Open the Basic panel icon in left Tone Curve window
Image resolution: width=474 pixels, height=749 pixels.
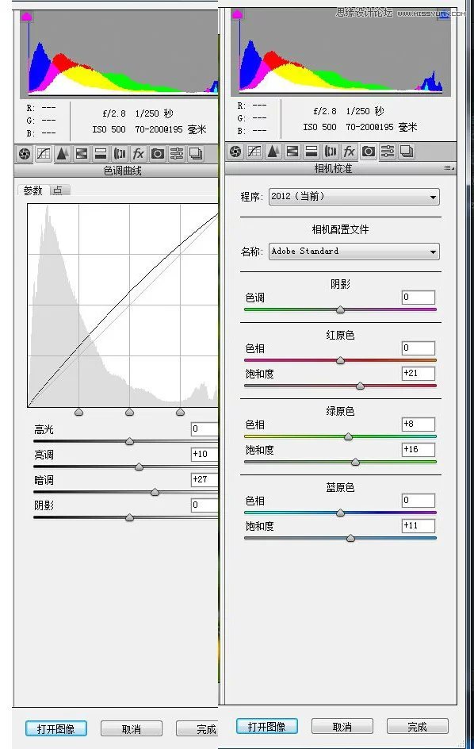(x=25, y=154)
